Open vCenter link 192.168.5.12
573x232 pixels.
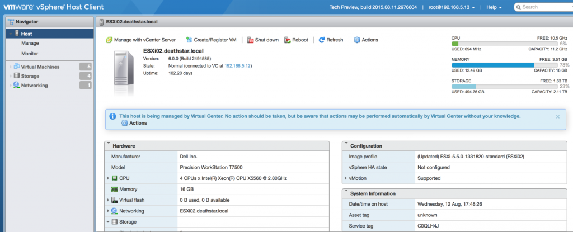[237, 66]
